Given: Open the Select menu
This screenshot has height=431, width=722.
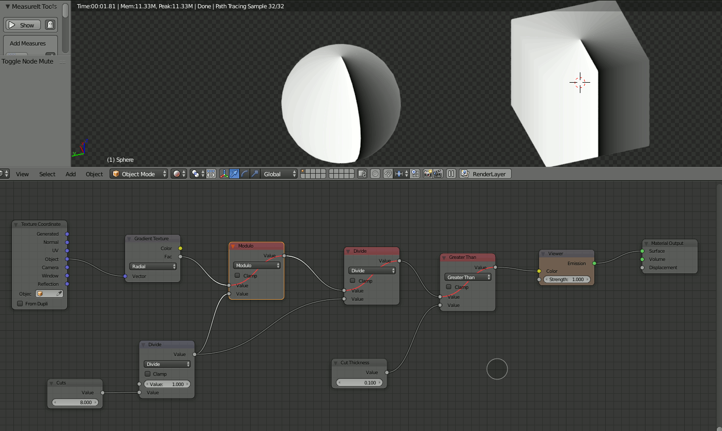Looking at the screenshot, I should [47, 174].
